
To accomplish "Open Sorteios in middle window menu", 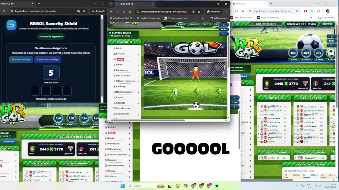I will pyautogui.click(x=120, y=54).
